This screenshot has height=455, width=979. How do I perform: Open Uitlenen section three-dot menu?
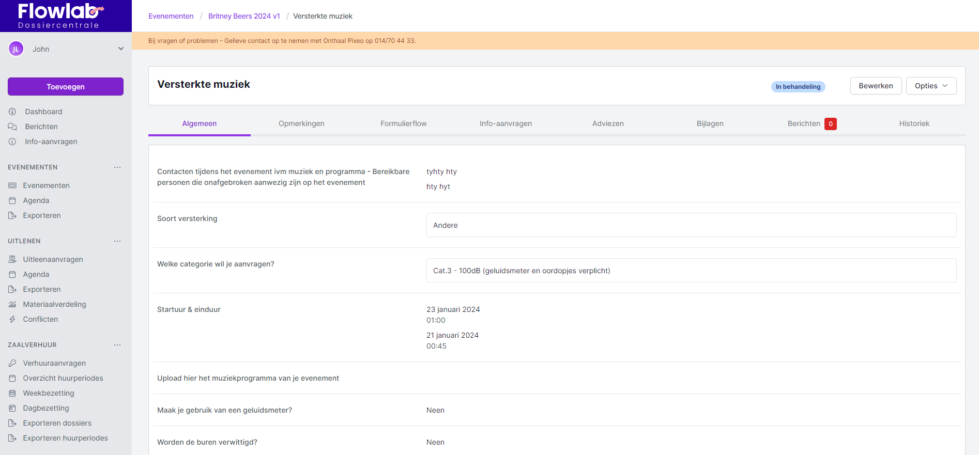[117, 241]
